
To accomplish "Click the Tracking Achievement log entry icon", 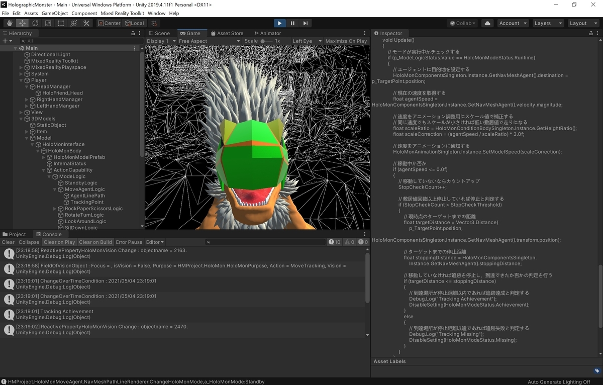I will click(x=9, y=315).
